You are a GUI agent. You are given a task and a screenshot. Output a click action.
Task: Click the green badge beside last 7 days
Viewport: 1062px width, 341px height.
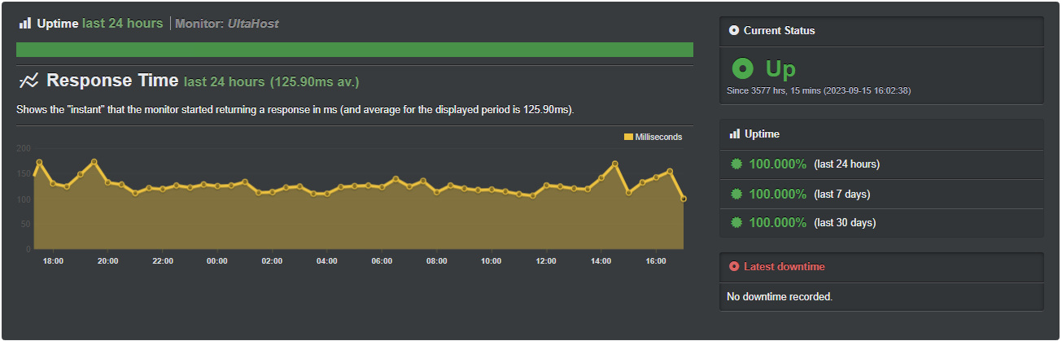736,194
